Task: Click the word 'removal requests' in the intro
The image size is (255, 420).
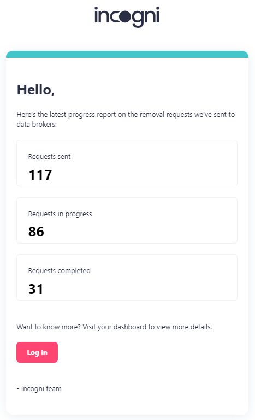Action: [x=166, y=115]
